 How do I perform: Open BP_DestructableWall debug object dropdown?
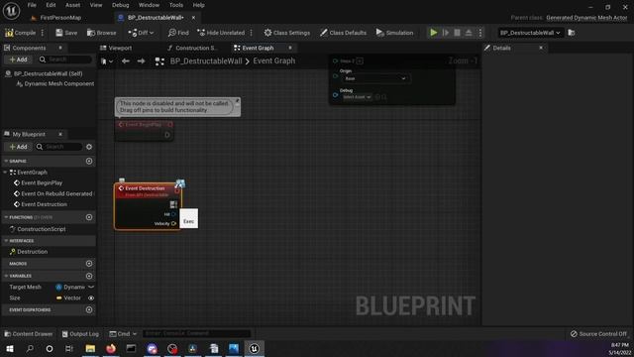(x=530, y=33)
